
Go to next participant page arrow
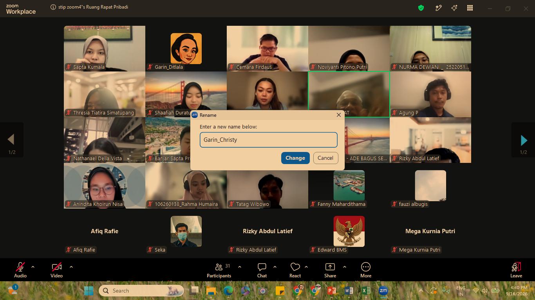point(524,140)
